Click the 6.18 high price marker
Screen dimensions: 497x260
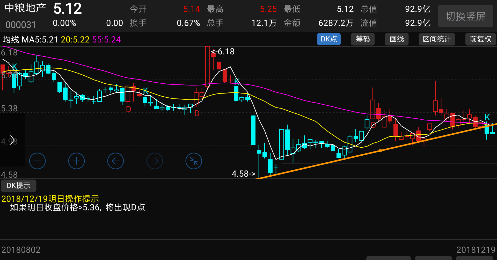pos(223,52)
